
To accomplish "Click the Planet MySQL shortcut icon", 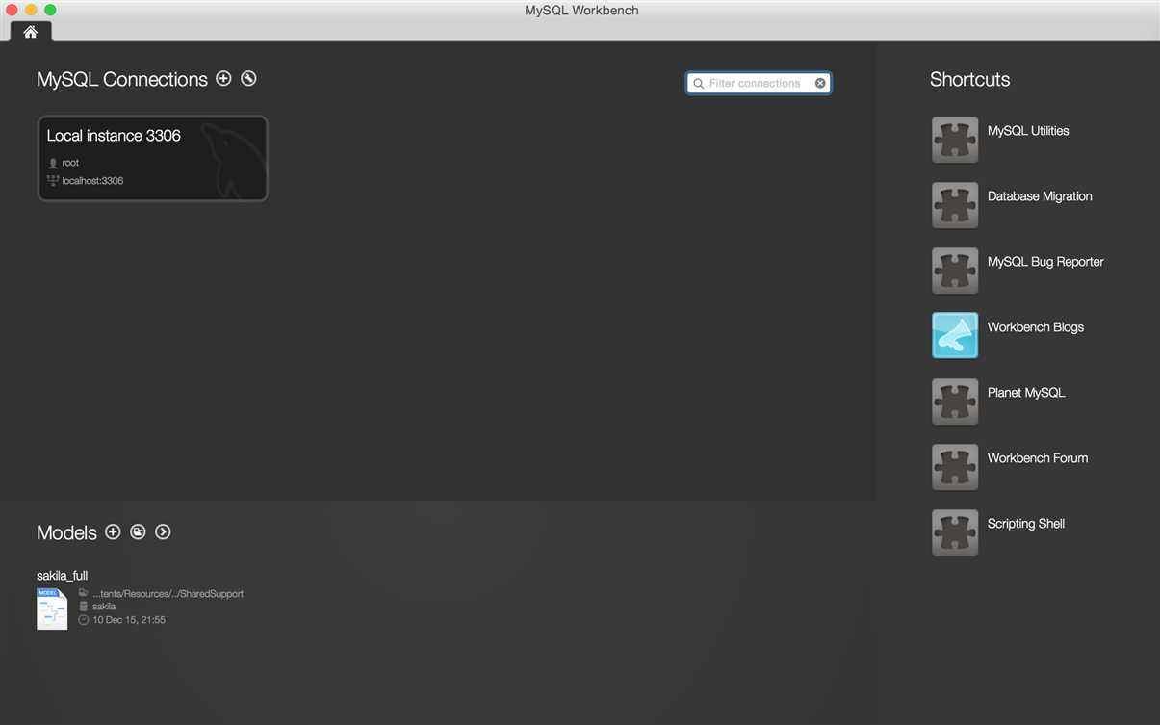I will [955, 401].
